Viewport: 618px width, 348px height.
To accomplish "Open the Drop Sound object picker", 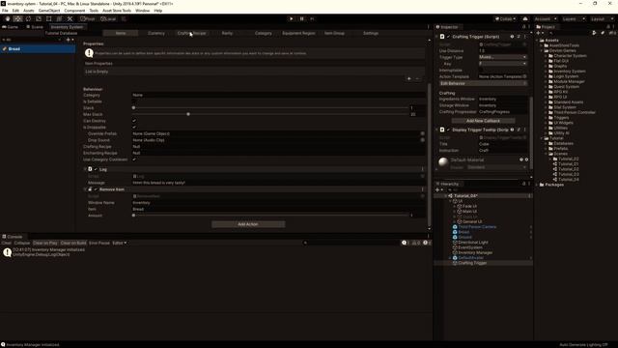I will 423,140.
